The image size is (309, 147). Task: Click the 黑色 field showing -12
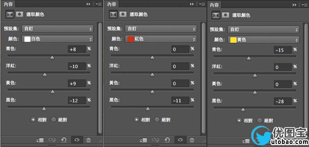coord(77,101)
